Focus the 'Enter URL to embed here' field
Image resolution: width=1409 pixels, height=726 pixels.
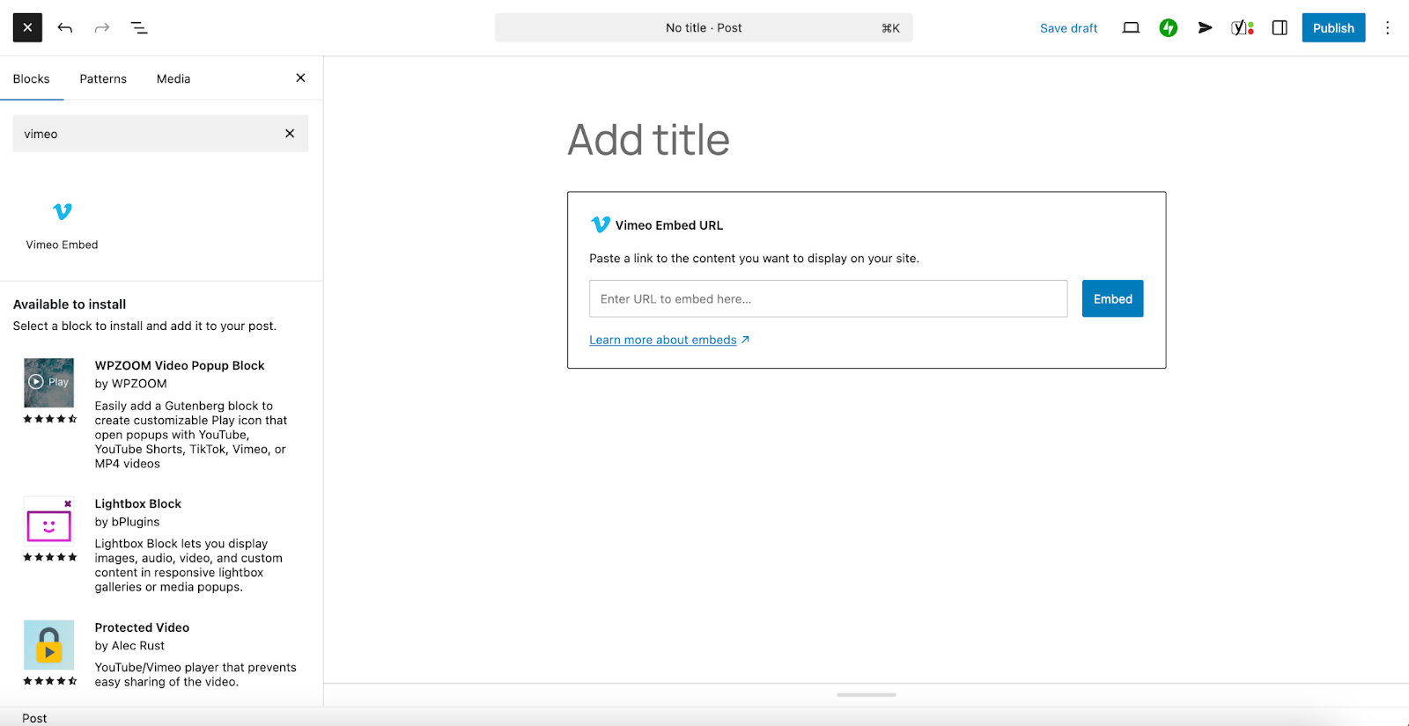(829, 299)
